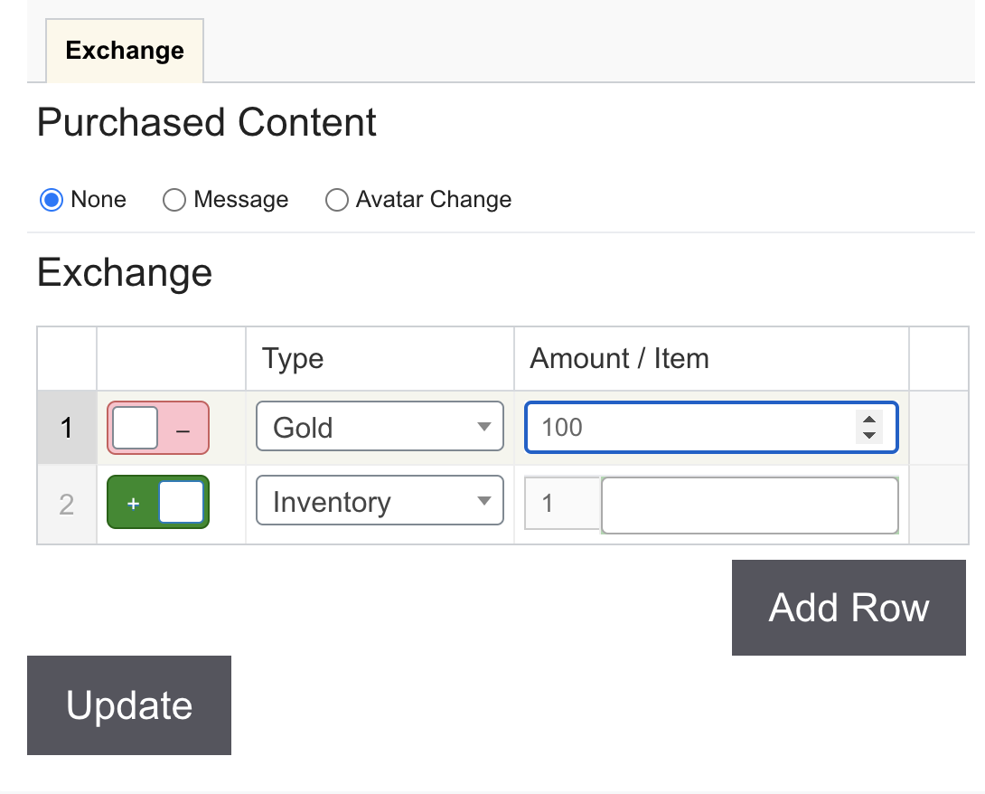The height and width of the screenshot is (794, 985).
Task: Select row number 2 header
Action: [67, 505]
